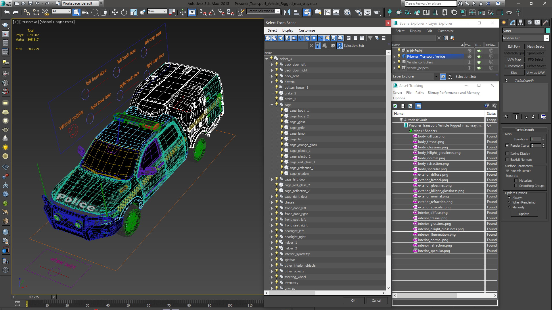Click the Select and Link chain icon
This screenshot has height=310, width=552.
pyautogui.click(x=27, y=12)
